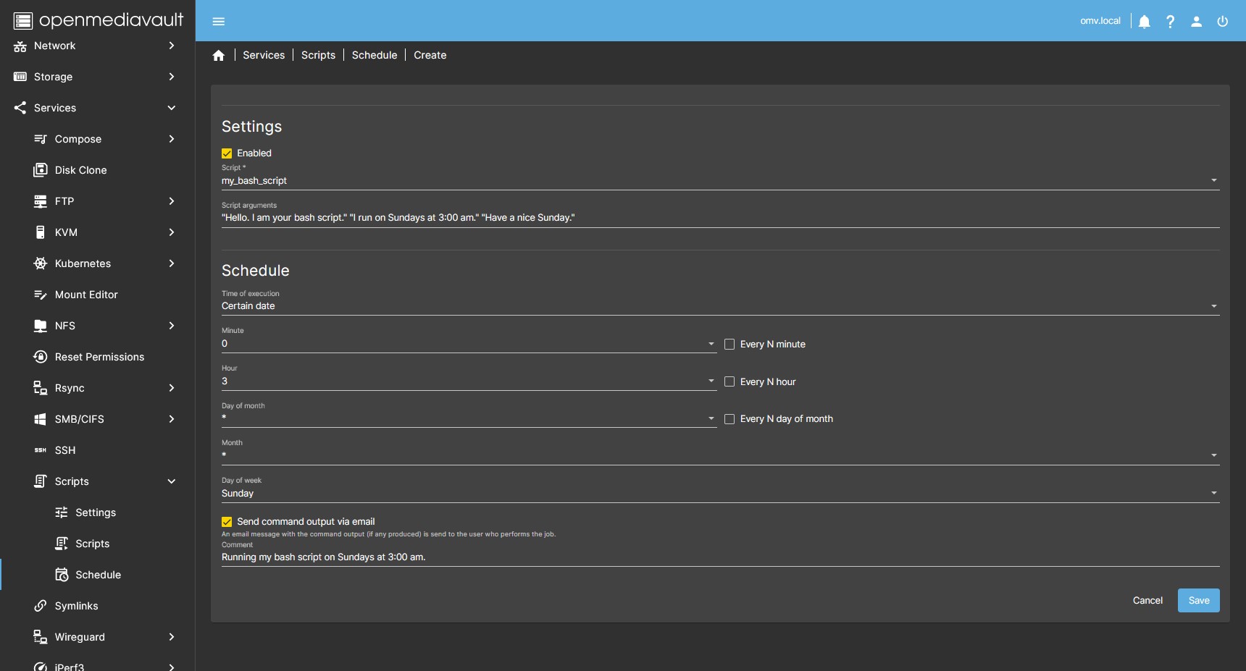Screen dimensions: 1246x671
Task: Click the Comment input field
Action: coord(720,557)
